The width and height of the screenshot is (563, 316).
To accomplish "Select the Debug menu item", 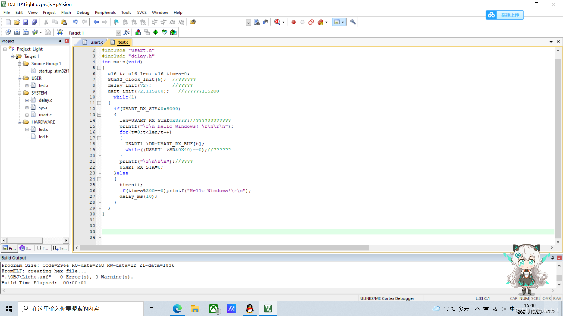I will point(82,12).
